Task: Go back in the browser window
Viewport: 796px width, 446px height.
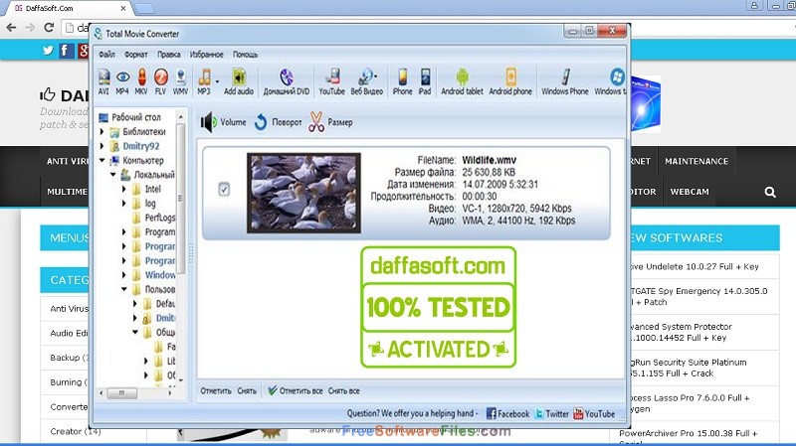Action: (x=12, y=28)
